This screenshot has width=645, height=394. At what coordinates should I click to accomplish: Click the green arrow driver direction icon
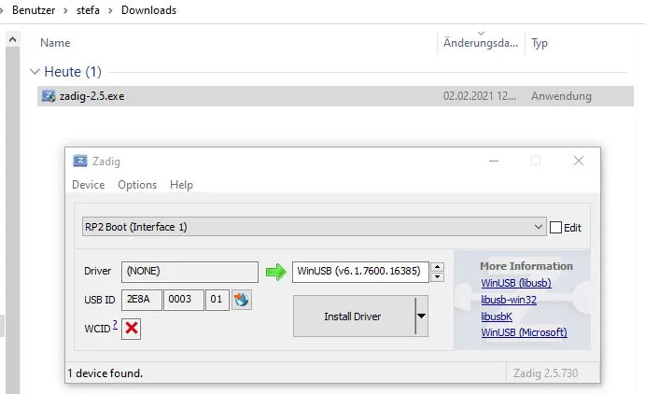[275, 272]
